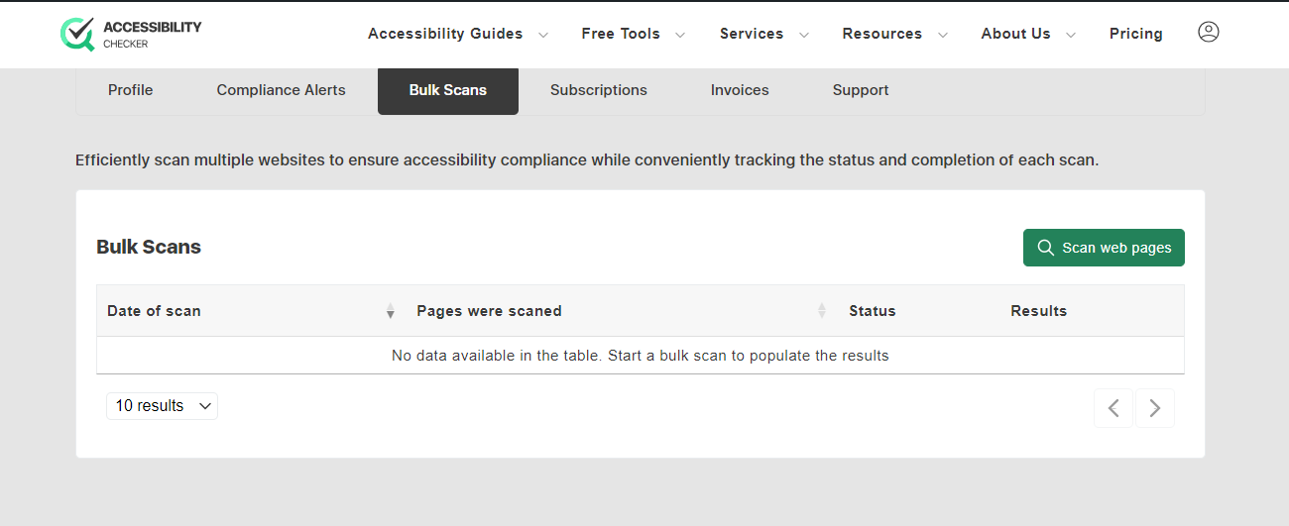Expand Free Tools chevron
This screenshot has width=1289, height=526.
(x=680, y=35)
